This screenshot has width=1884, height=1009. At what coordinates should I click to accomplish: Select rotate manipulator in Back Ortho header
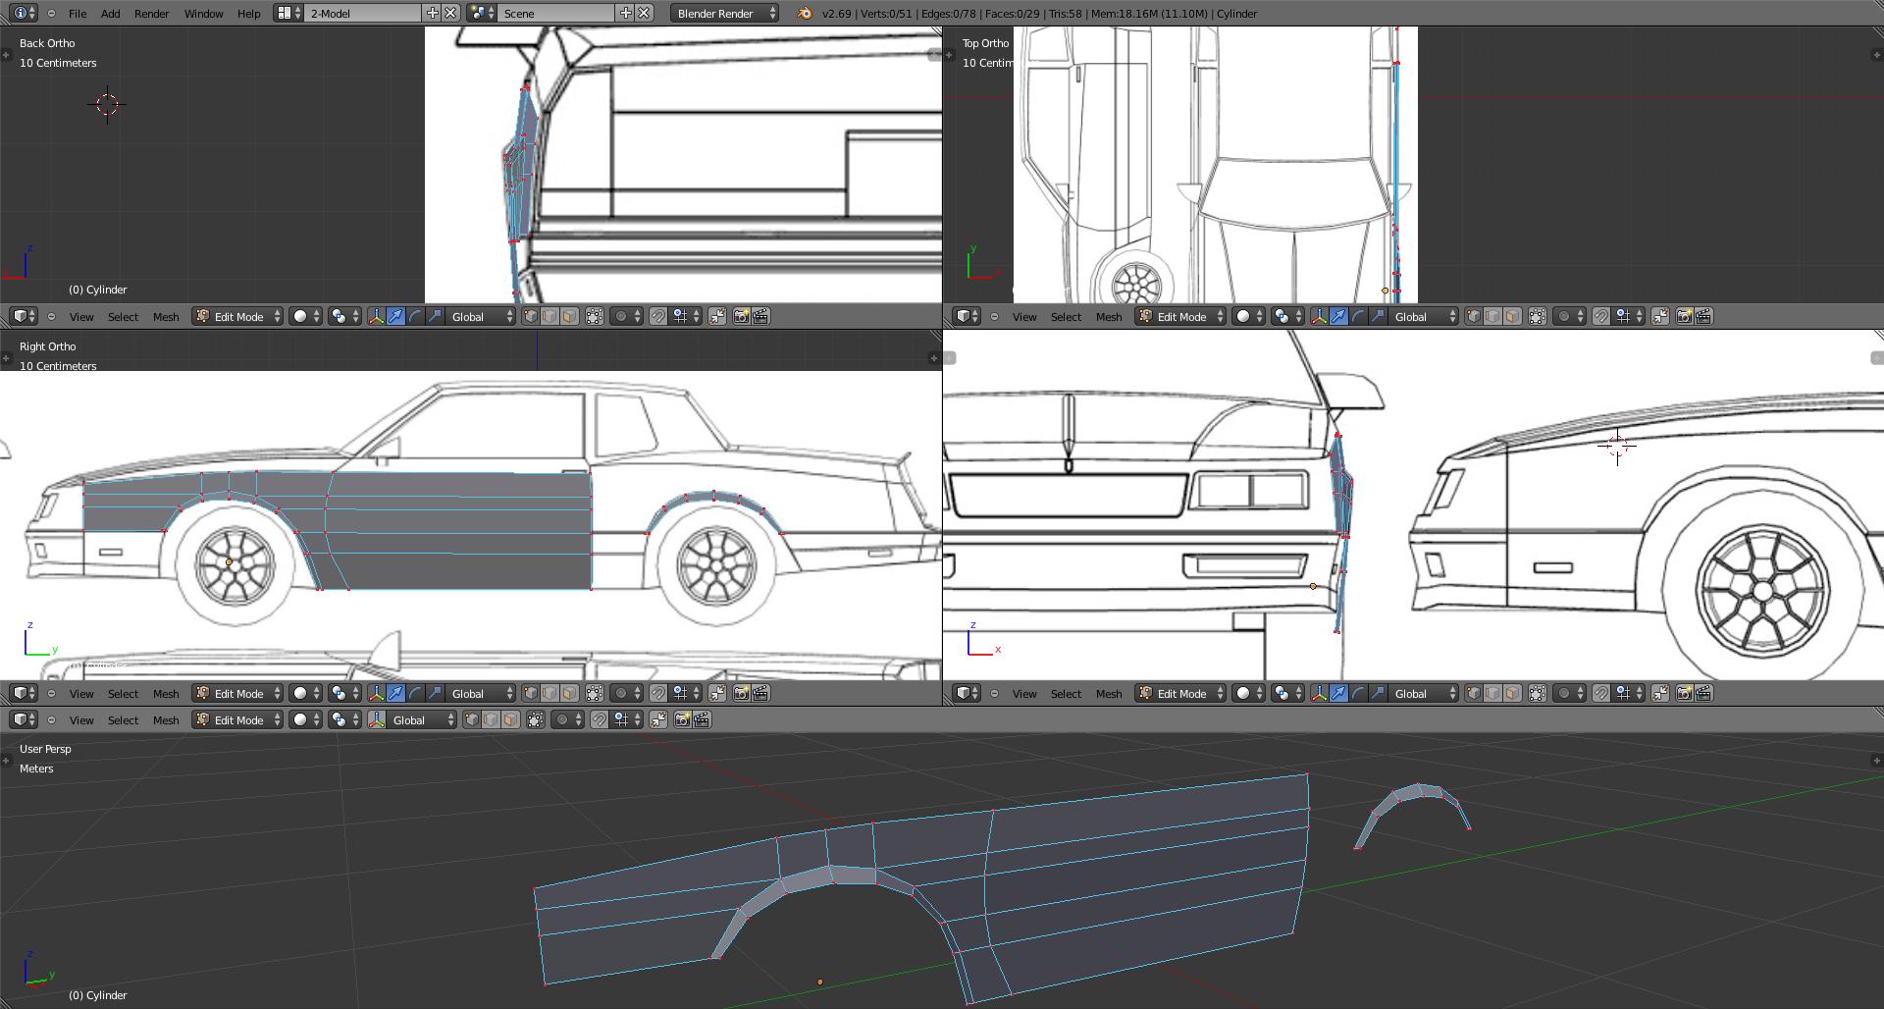click(x=415, y=316)
